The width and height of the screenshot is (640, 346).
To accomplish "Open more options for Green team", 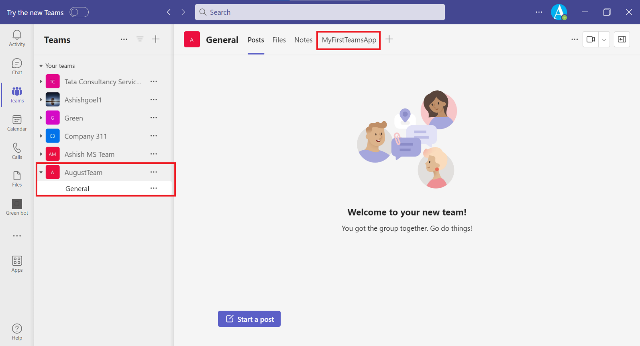I will 153,118.
